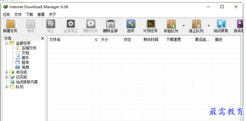
Task: Open dropdown arrow next to 停止队列
Action: pyautogui.click(x=209, y=26)
